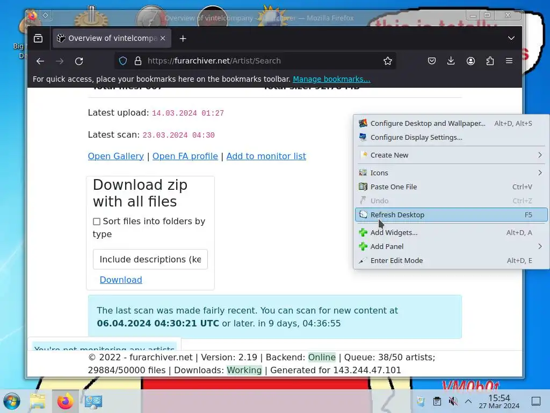This screenshot has width=550, height=413.
Task: Show site security padlock info
Action: [x=138, y=61]
